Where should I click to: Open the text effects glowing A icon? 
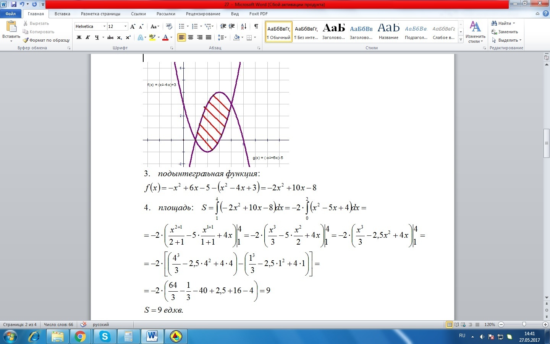[141, 37]
